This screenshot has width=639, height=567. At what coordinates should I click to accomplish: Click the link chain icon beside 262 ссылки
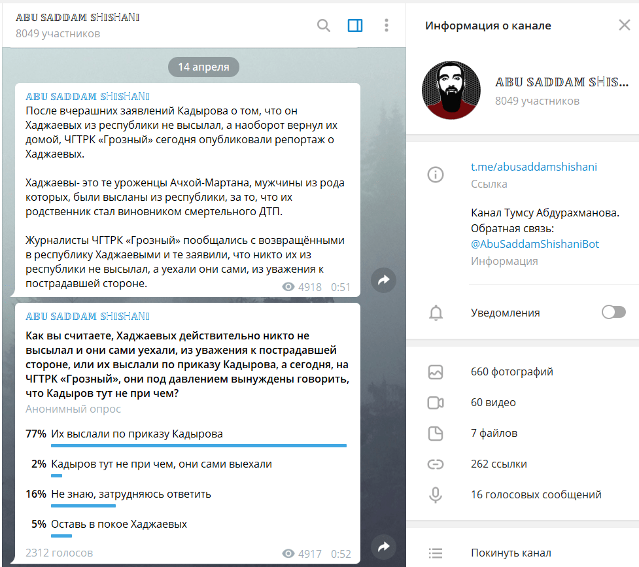pos(436,464)
